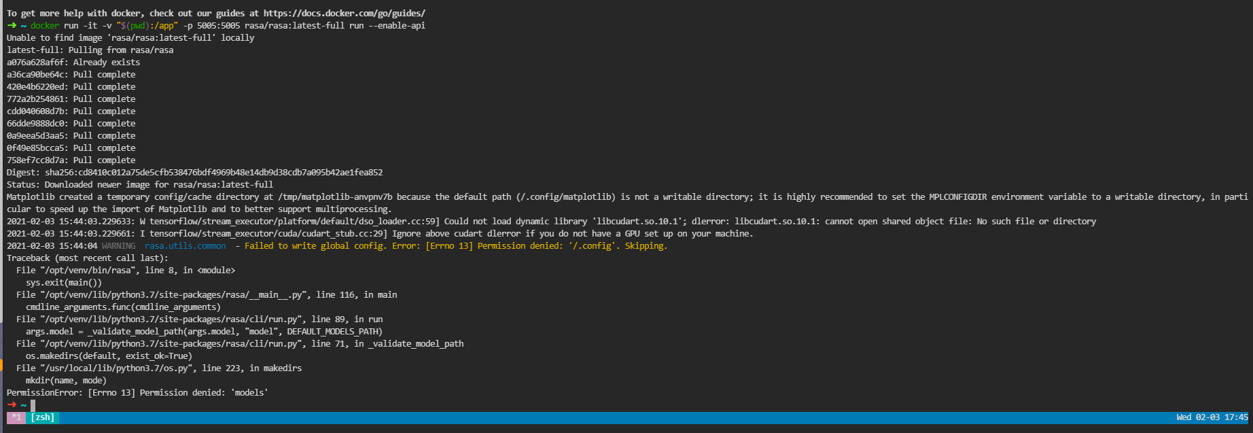Click the 'docker' command word in prompt
This screenshot has height=433, width=1253.
click(45, 25)
